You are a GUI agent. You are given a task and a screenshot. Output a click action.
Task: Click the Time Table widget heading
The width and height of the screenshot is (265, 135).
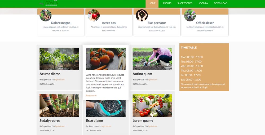click(x=189, y=48)
